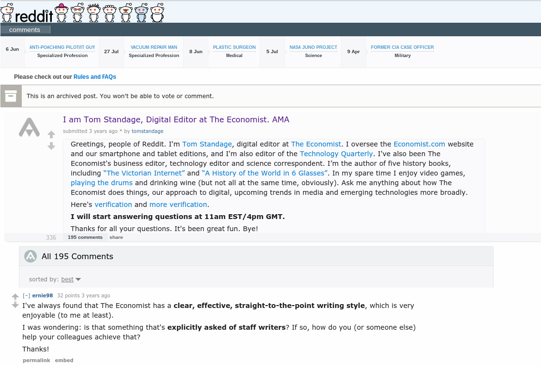
Task: Click the Military category label
Action: (402, 56)
